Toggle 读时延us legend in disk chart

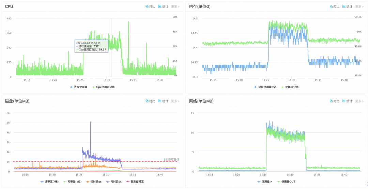click(93, 182)
